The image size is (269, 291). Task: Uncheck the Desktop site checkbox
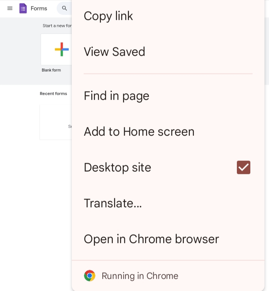point(243,168)
